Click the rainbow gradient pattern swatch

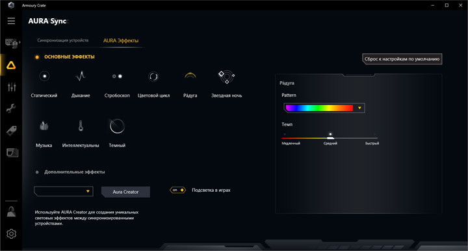[x=319, y=108]
